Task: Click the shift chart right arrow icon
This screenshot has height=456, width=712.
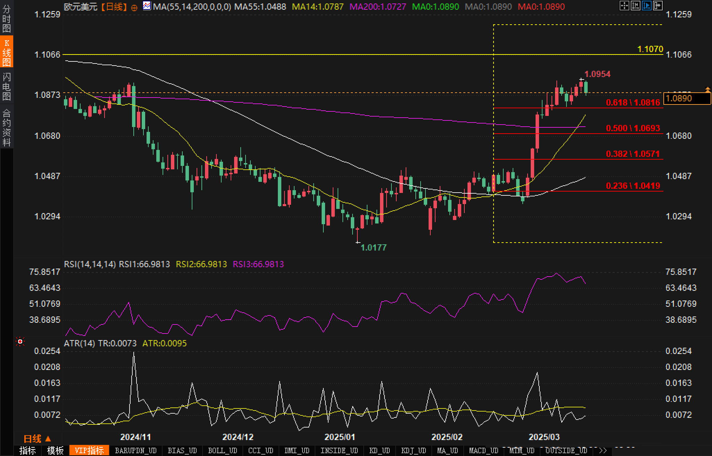Action: tap(657, 6)
